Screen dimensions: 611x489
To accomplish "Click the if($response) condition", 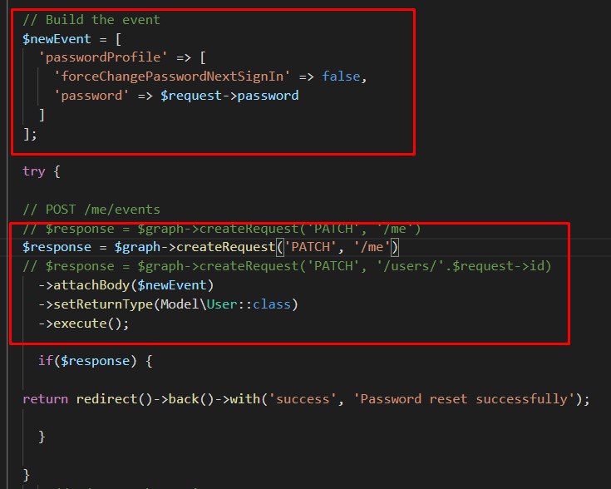I will 87,361.
